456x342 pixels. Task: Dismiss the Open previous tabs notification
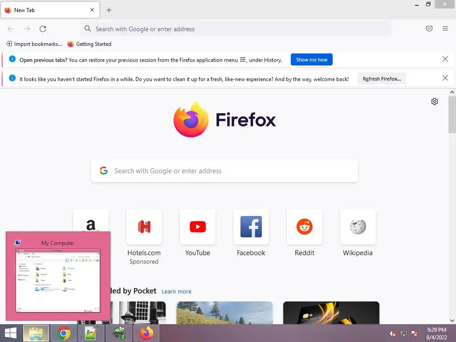[x=445, y=59]
